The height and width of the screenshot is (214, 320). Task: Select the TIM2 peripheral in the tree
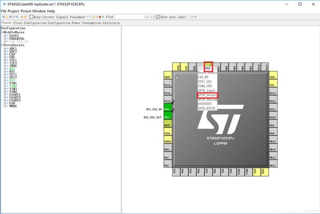(12, 86)
